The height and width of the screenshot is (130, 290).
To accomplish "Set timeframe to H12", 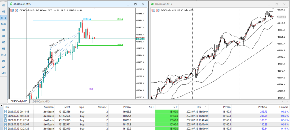I will 3,55.
